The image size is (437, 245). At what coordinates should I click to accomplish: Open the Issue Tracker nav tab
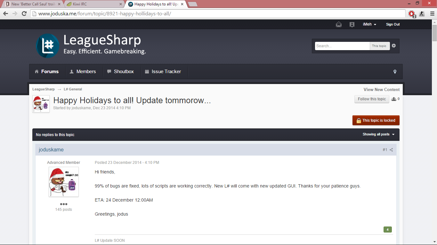point(163,72)
